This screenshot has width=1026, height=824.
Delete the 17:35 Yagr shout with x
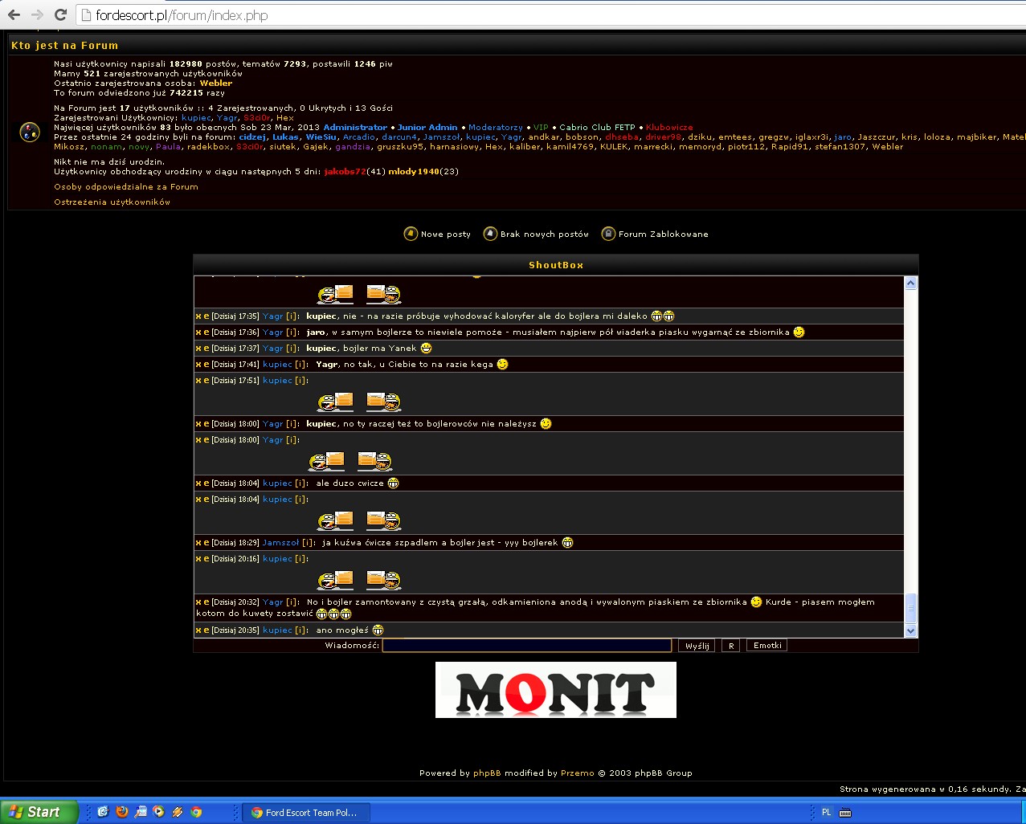tap(198, 316)
